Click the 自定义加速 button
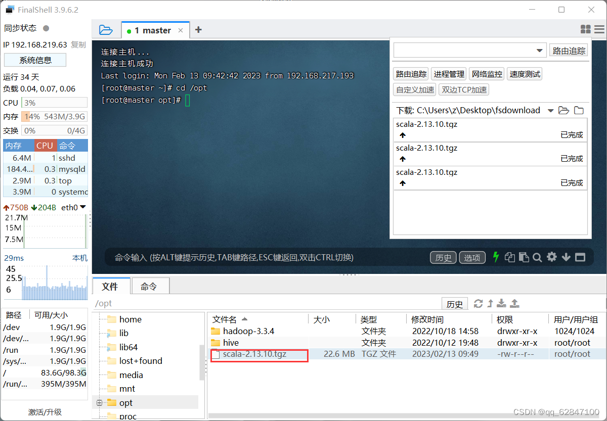The width and height of the screenshot is (607, 421). (x=415, y=89)
